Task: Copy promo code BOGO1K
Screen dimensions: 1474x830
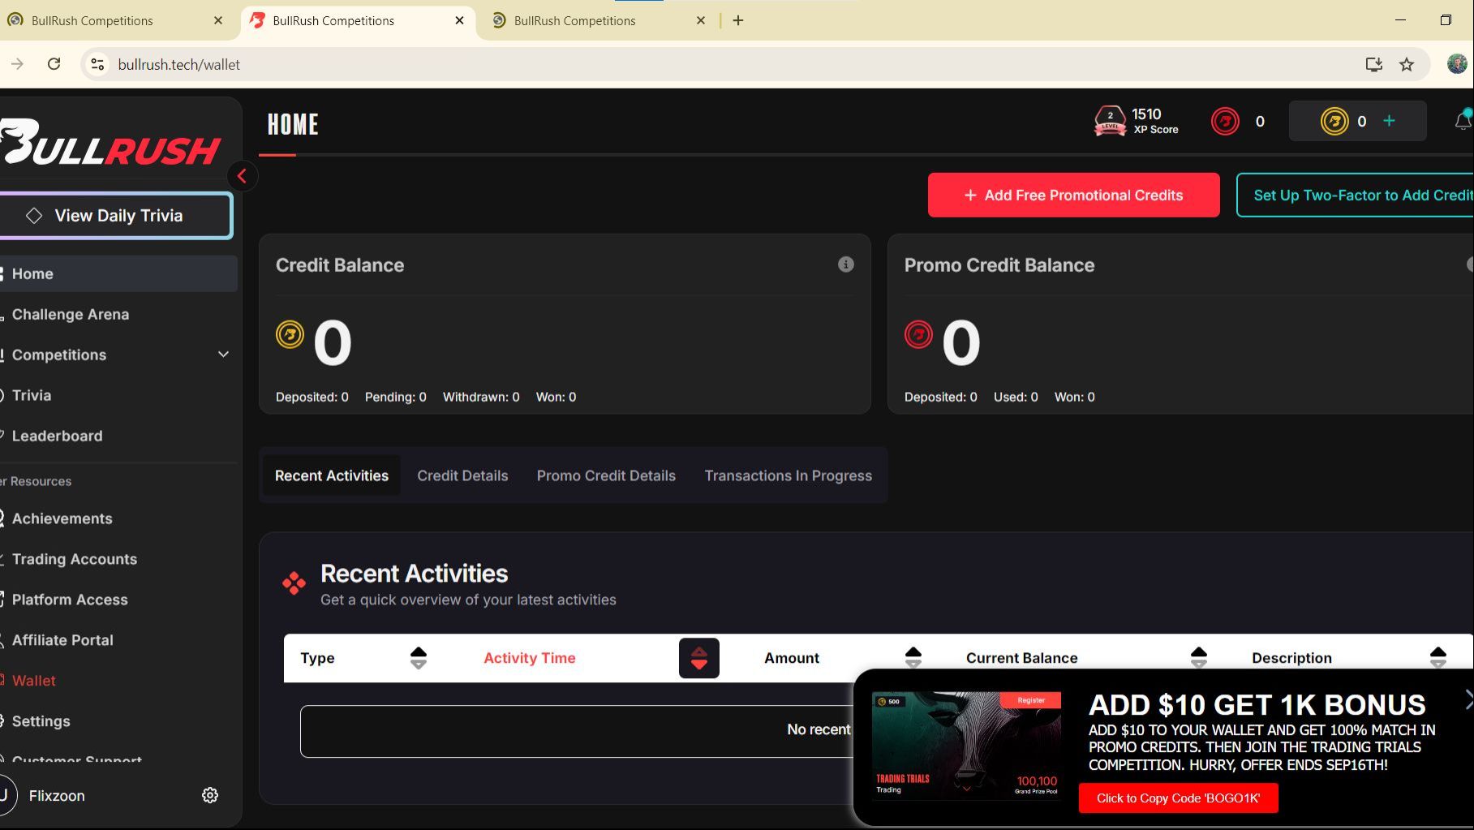Action: [x=1178, y=798]
